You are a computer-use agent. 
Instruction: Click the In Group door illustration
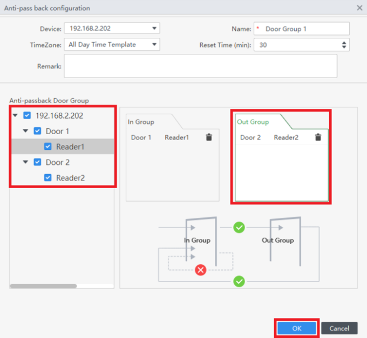[201, 241]
